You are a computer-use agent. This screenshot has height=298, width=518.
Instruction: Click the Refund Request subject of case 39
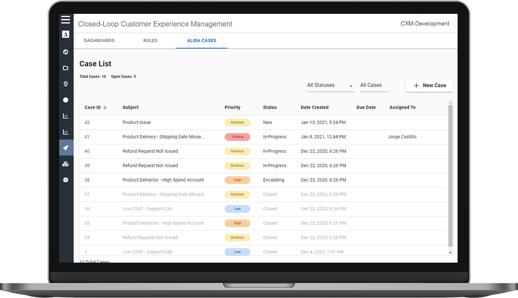[150, 166]
